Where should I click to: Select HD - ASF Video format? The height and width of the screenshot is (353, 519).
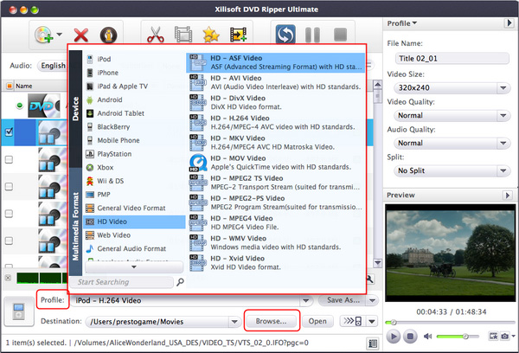pos(276,62)
